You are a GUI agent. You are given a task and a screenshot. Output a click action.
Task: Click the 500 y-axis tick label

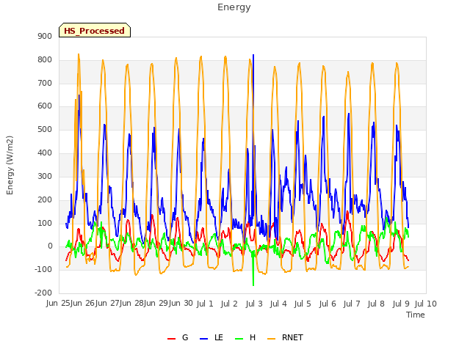(45, 130)
